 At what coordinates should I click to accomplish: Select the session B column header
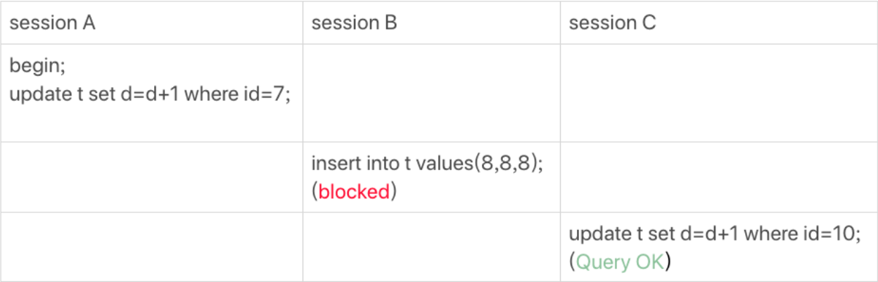(x=355, y=23)
